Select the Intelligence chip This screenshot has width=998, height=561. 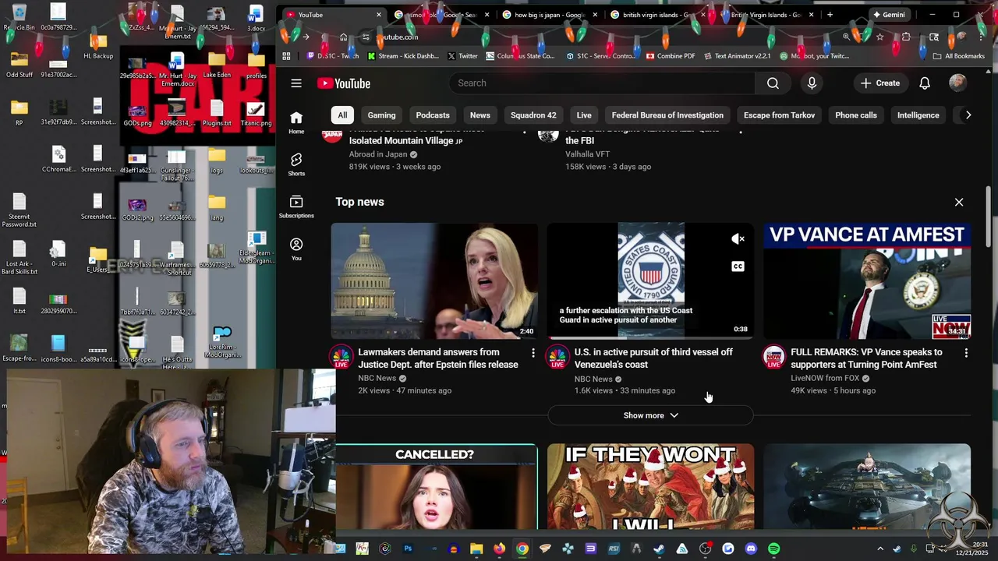(918, 115)
